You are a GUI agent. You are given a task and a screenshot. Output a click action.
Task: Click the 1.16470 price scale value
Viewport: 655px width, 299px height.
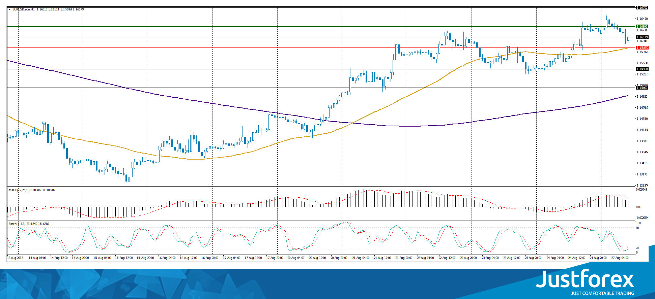(642, 19)
